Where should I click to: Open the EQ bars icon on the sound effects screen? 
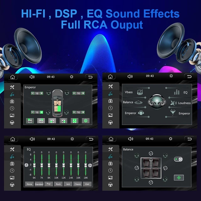(177, 92)
